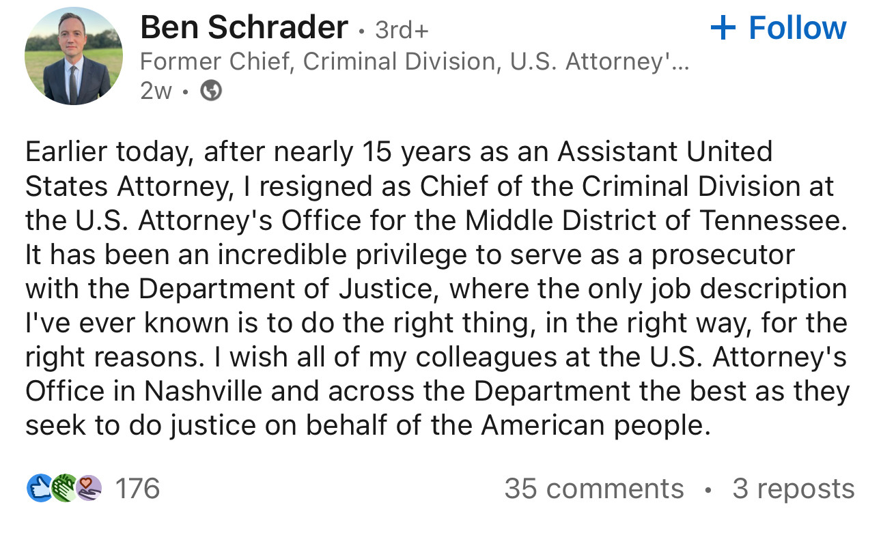Click the blue thumbs-up Like reaction icon
The width and height of the screenshot is (881, 533).
[x=38, y=489]
